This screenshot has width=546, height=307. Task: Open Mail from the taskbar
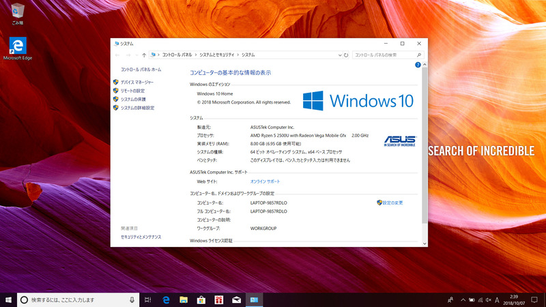pyautogui.click(x=236, y=299)
